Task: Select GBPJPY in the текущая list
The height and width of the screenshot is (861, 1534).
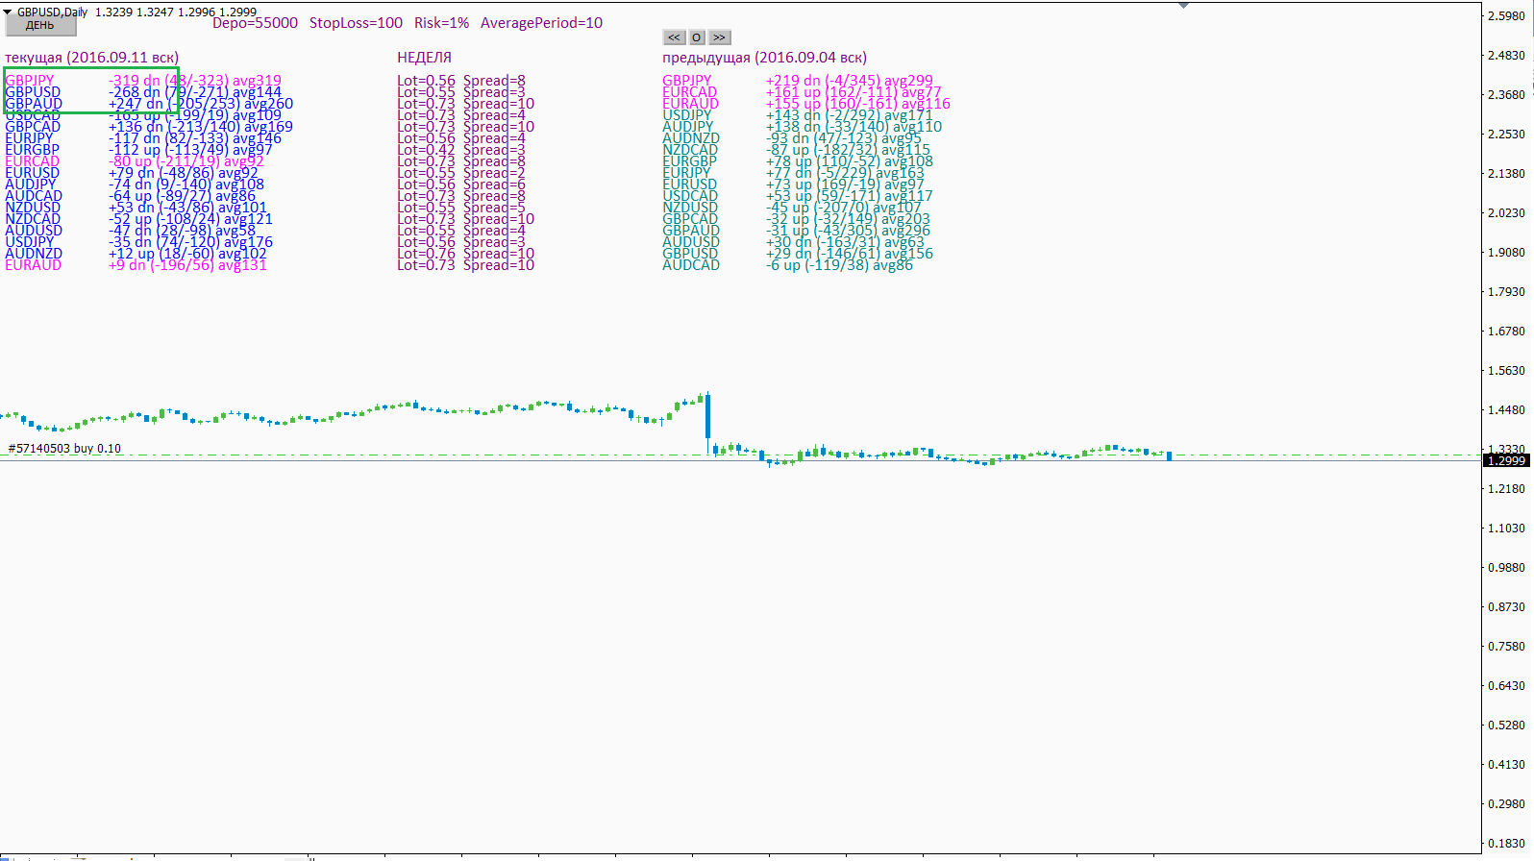Action: coord(30,81)
